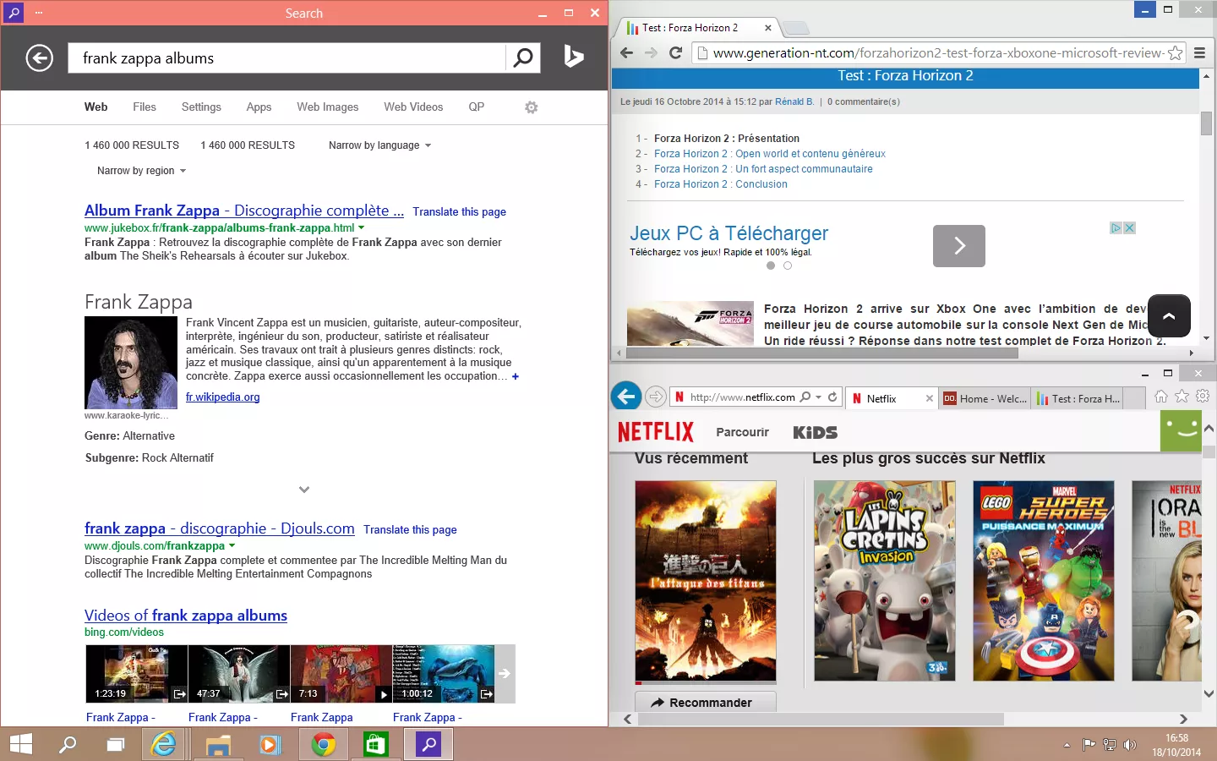Click Internet Explorer back button
This screenshot has height=761, width=1217.
(626, 396)
